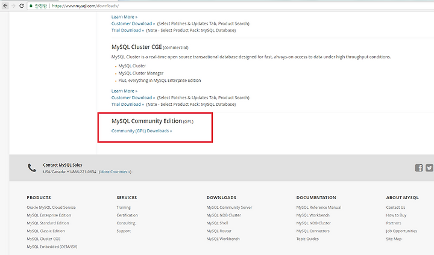Open MySQL Workbench under Downloads
The height and width of the screenshot is (255, 434).
[223, 239]
